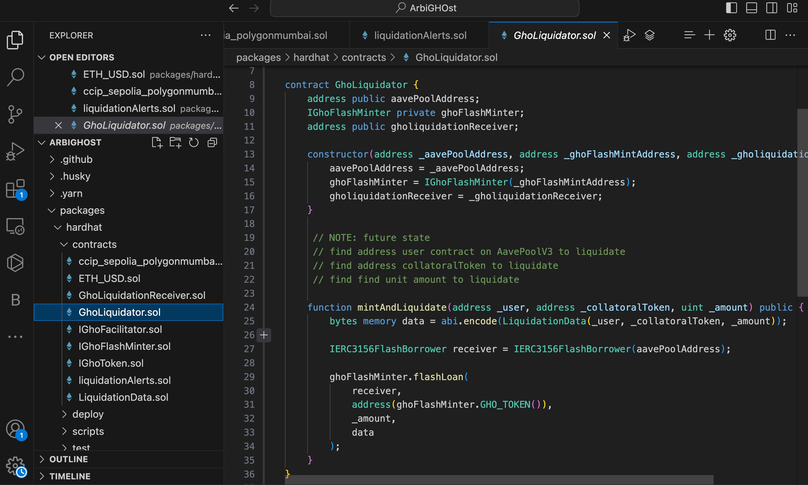Click contracts in breadcrumb path

coord(364,57)
